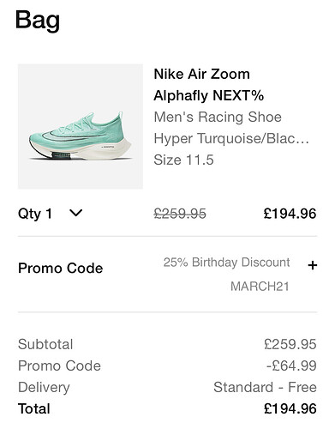Click the Subtotal £259.95 amount
This screenshot has width=335, height=429.
click(290, 344)
